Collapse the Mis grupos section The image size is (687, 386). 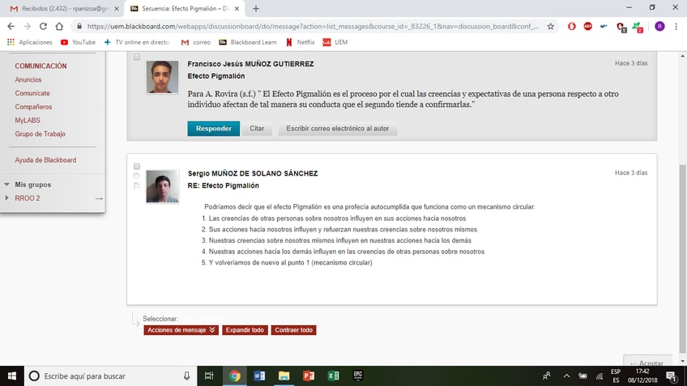tap(7, 185)
